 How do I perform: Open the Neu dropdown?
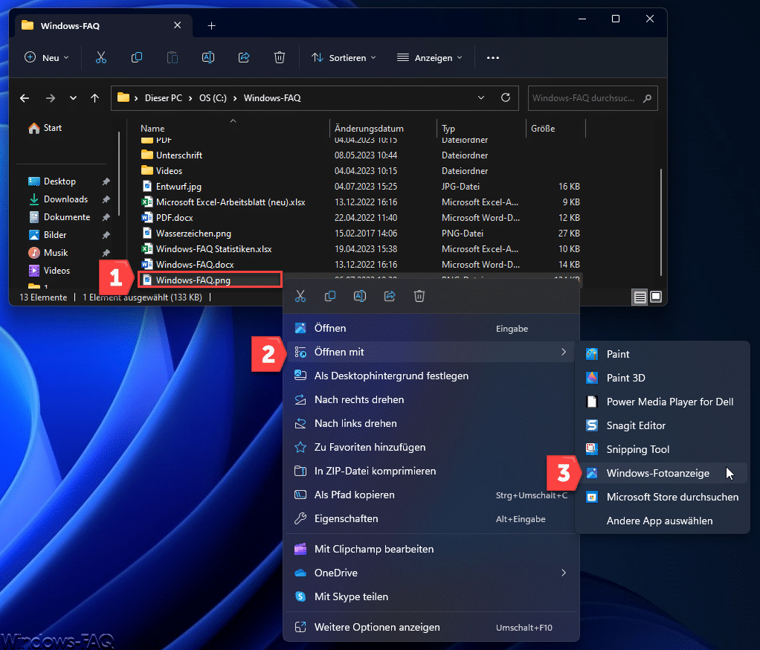pyautogui.click(x=47, y=58)
